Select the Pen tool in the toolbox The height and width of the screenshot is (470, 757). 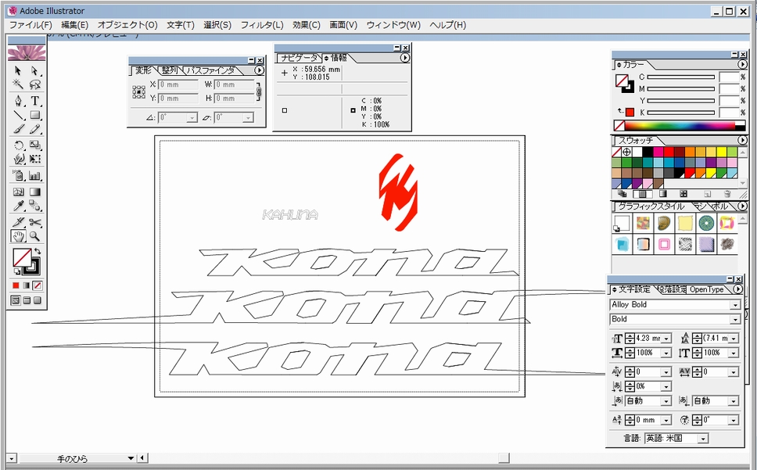[19, 101]
